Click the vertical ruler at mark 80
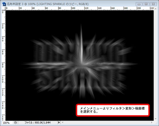This screenshot has height=126, width=159. 3,65
